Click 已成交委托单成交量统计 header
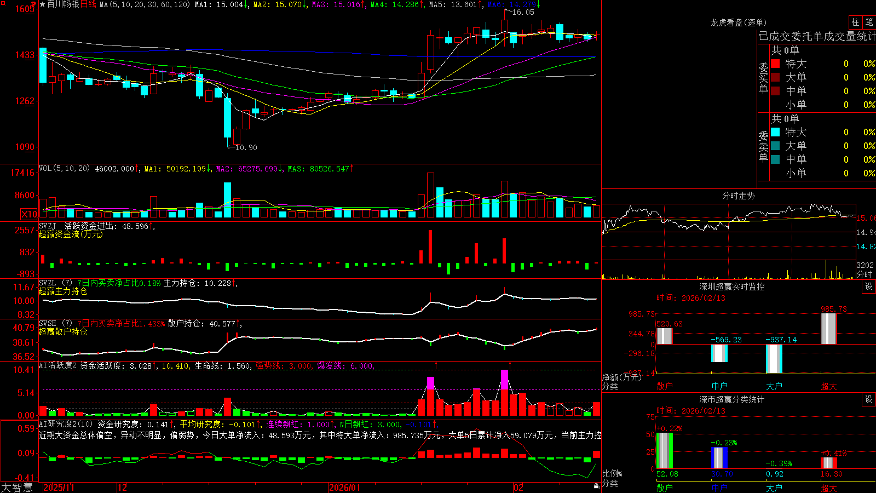876x493 pixels. coord(817,36)
